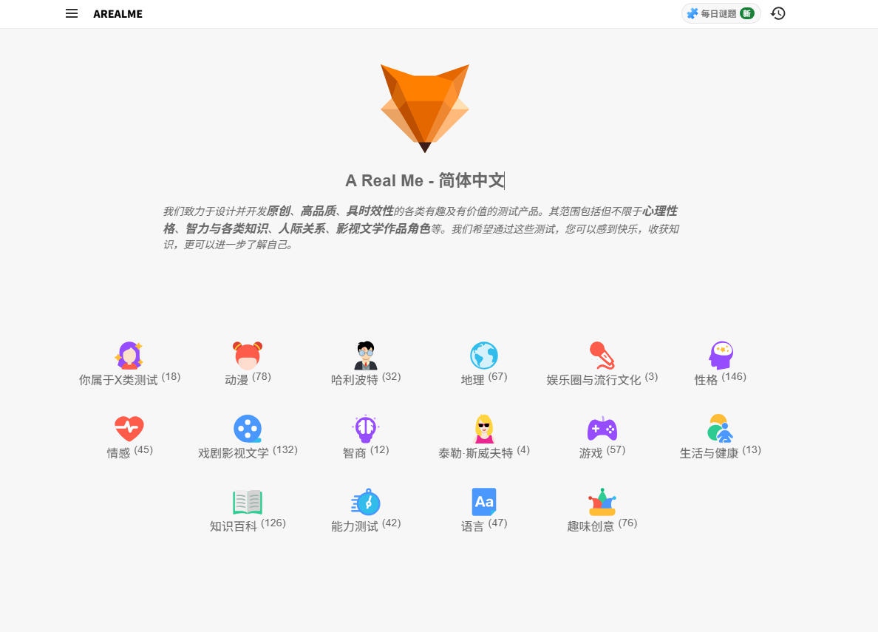Viewport: 878px width, 632px height.
Task: Click the orange fox logo
Action: click(425, 108)
